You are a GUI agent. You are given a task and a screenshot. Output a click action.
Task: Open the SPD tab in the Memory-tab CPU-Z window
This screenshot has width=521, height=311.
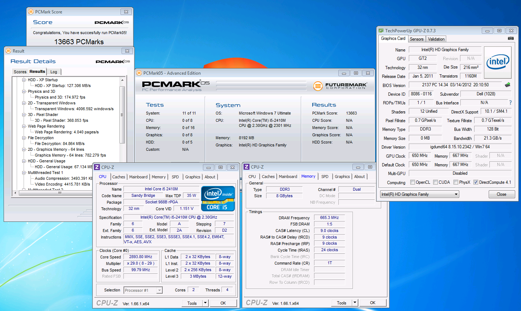(325, 177)
